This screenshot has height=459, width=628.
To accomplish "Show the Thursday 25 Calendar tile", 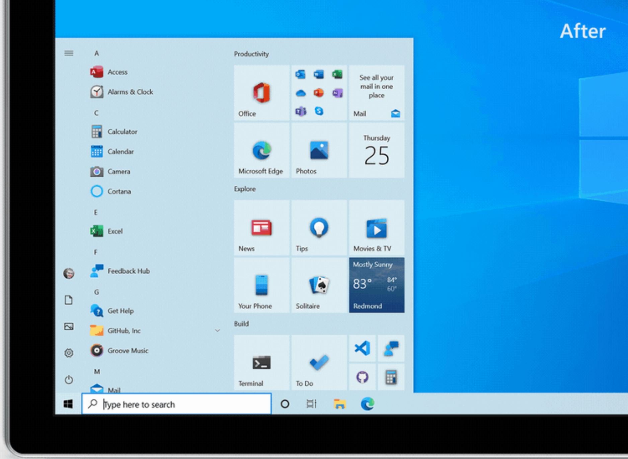I will pos(376,151).
